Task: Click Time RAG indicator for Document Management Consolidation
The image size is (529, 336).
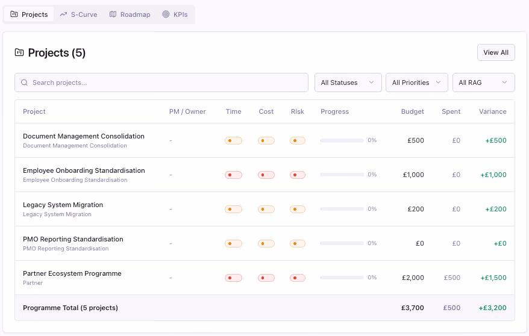Action: click(x=233, y=140)
